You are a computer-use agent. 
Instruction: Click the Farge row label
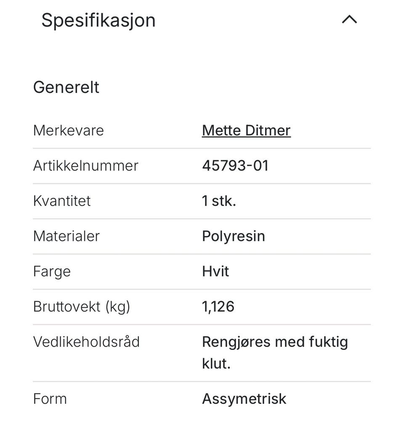(x=52, y=272)
